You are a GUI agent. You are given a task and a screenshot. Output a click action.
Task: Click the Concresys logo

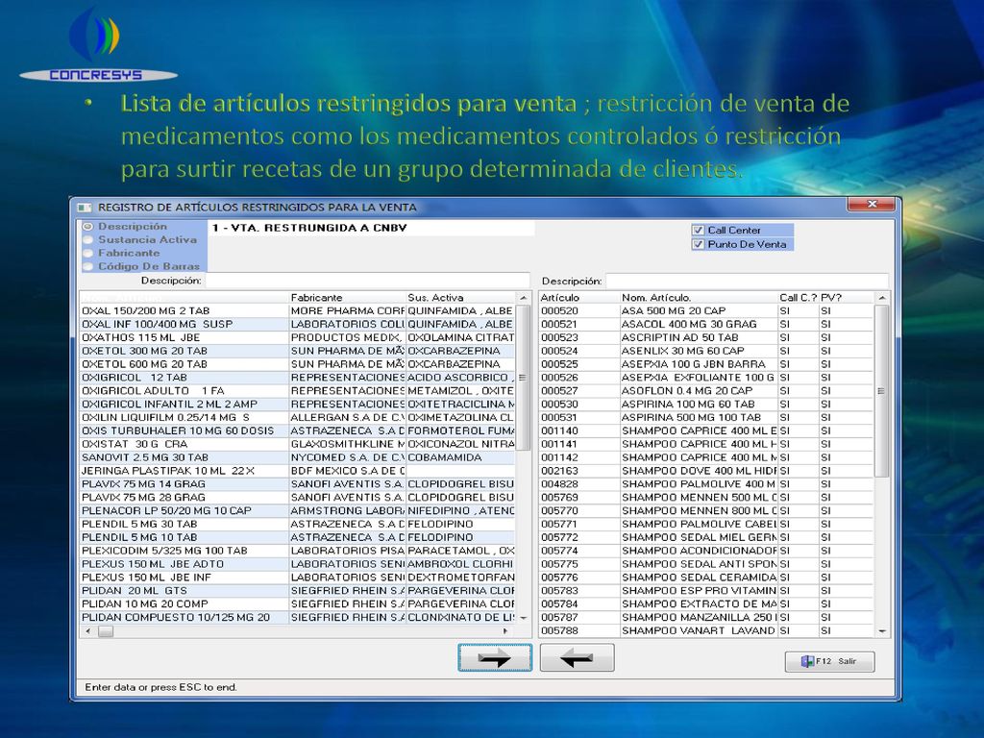pos(98,45)
